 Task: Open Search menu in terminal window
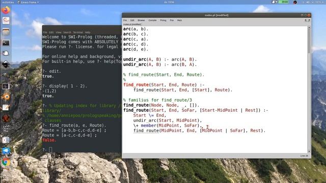(67, 33)
